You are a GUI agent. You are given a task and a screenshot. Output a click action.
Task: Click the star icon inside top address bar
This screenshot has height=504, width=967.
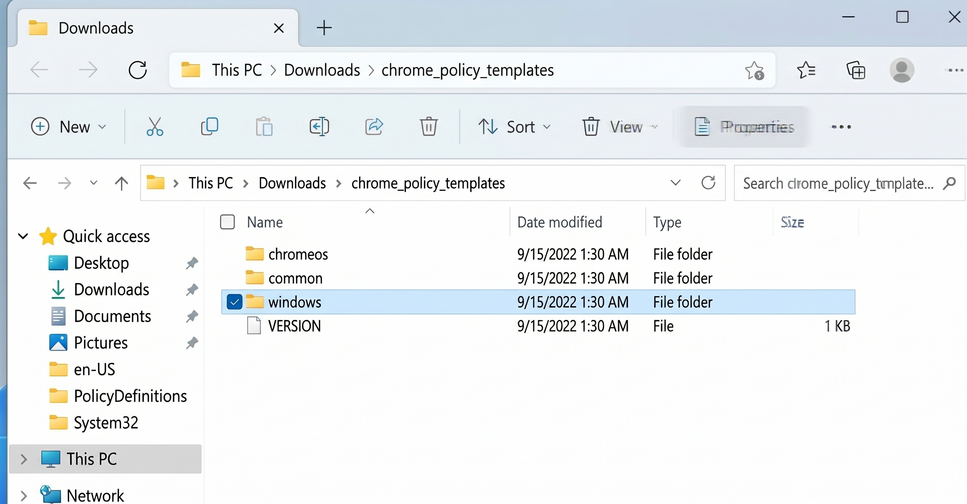pos(754,70)
